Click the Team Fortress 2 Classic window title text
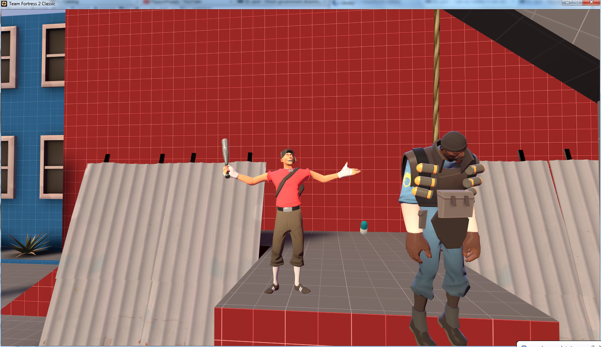The image size is (601, 347). [32, 4]
